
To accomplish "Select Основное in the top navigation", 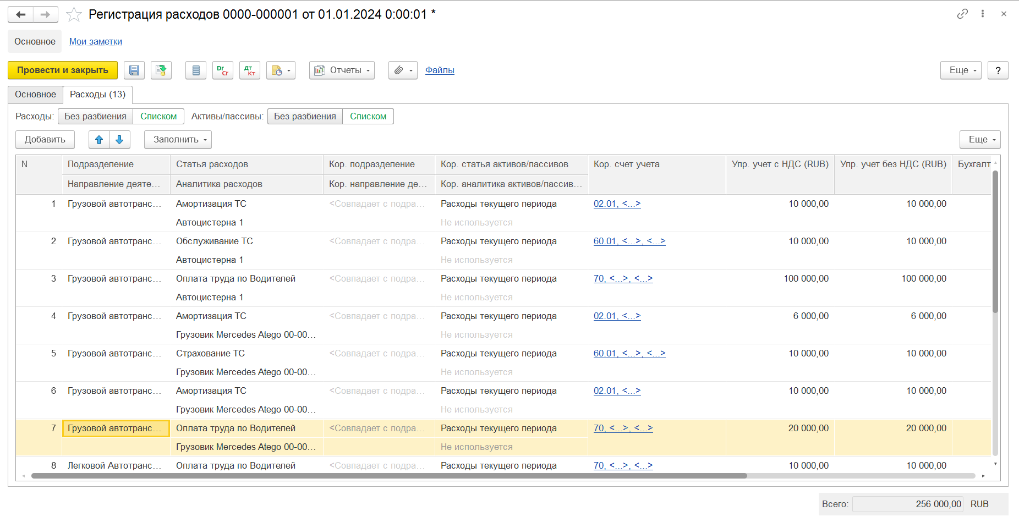I will [35, 42].
